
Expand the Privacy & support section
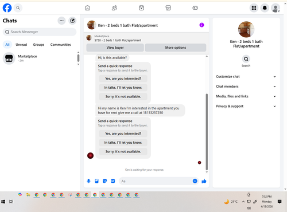pos(246,106)
